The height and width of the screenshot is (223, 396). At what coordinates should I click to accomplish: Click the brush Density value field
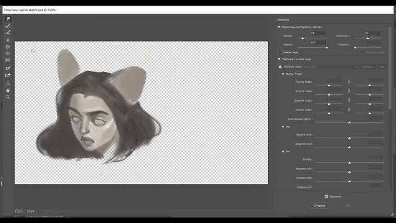point(372,33)
